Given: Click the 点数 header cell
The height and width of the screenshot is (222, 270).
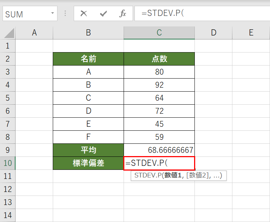Looking at the screenshot, I should click(x=159, y=59).
